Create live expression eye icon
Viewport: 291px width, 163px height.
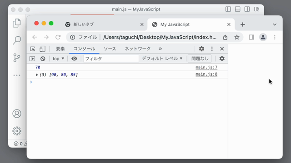tap(74, 58)
